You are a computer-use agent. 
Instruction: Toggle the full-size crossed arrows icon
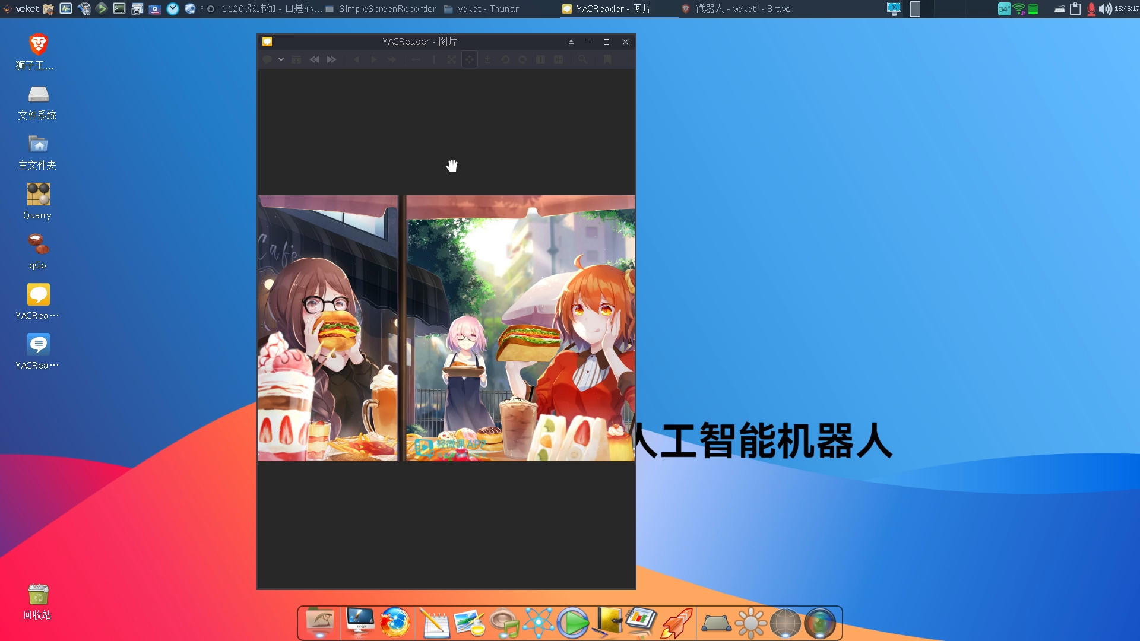pos(452,59)
